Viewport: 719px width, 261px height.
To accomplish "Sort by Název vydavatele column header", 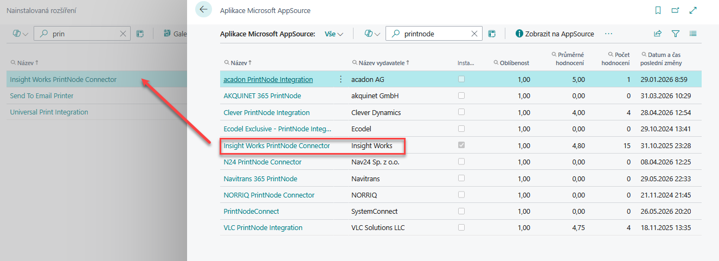I will click(380, 62).
